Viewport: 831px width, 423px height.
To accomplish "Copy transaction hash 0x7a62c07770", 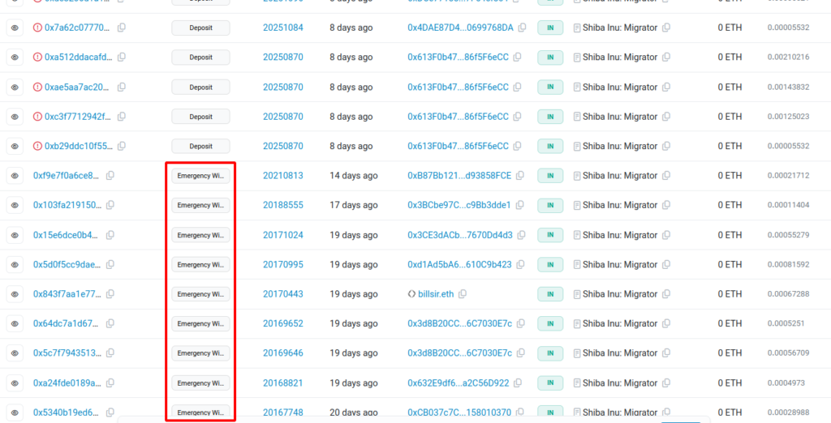I will click(x=122, y=28).
